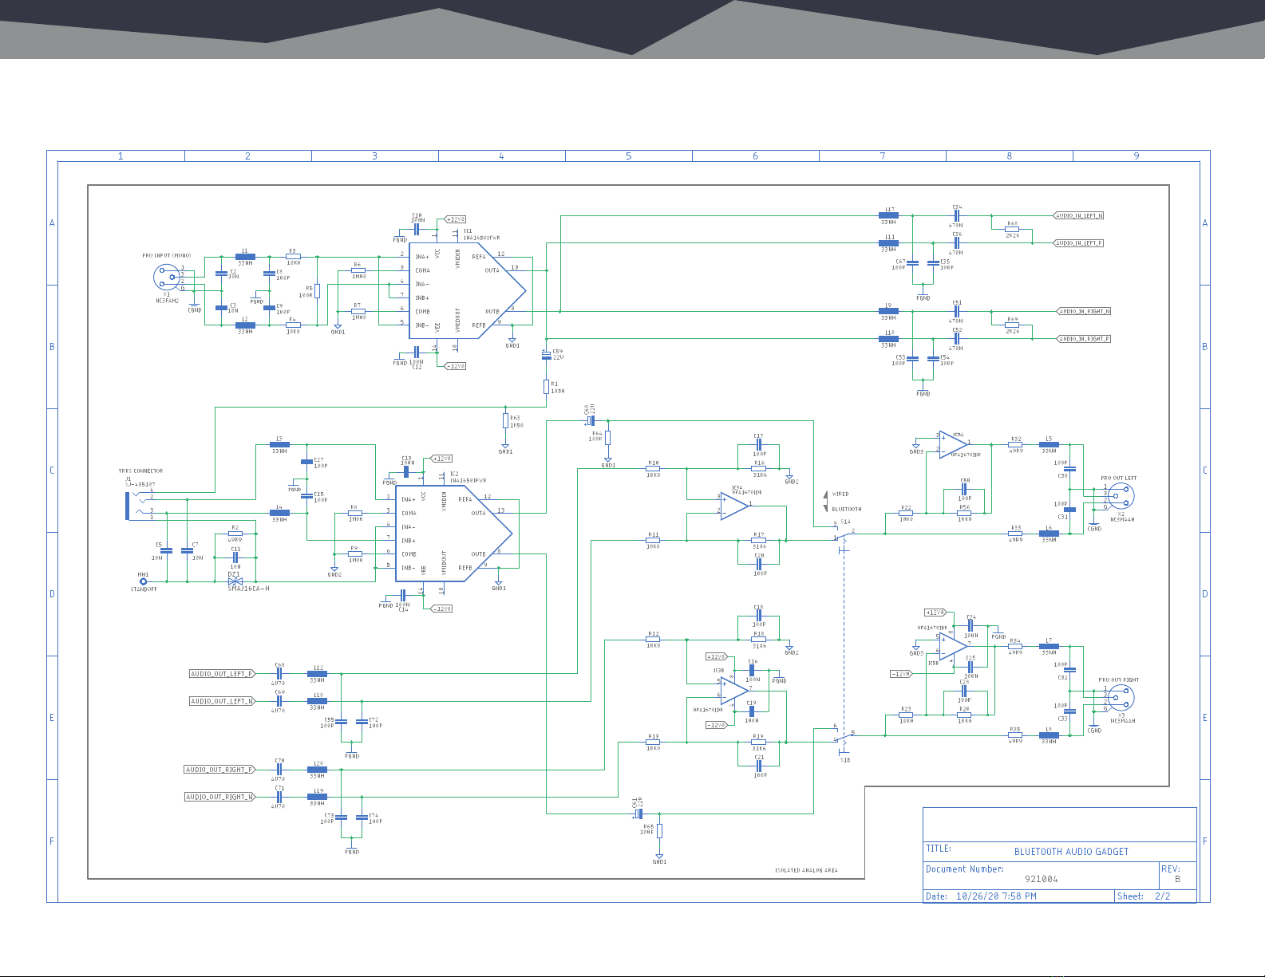Select the C59 22U polarized capacitor
This screenshot has width=1265, height=977.
(x=546, y=354)
